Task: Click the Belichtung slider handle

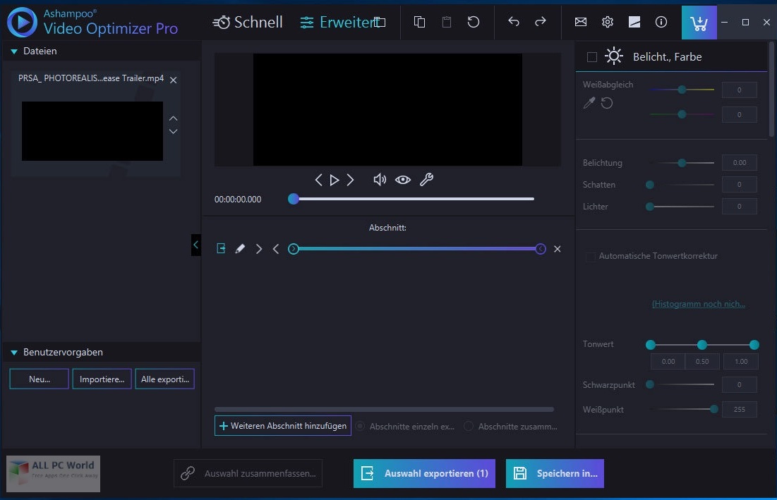Action: click(682, 163)
